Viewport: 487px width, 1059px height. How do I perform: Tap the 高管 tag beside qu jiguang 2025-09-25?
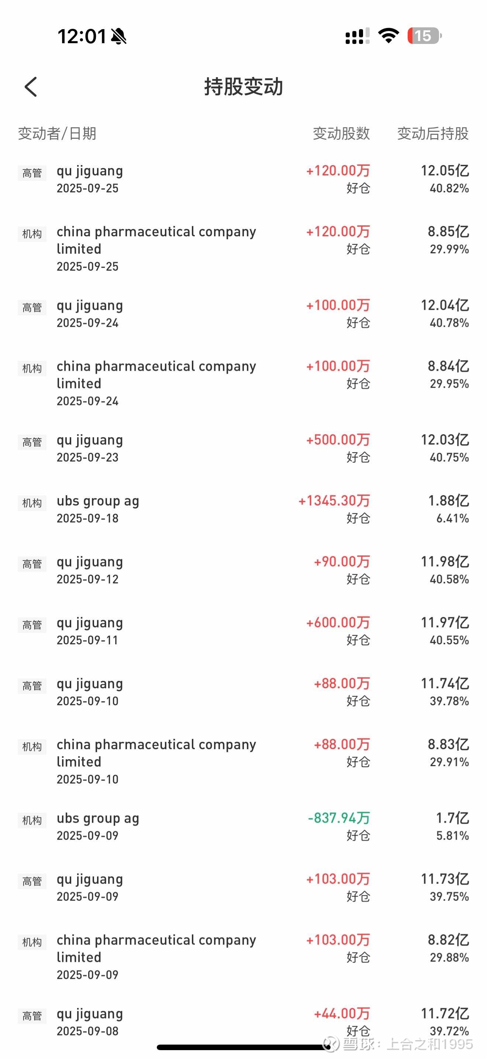[x=32, y=173]
